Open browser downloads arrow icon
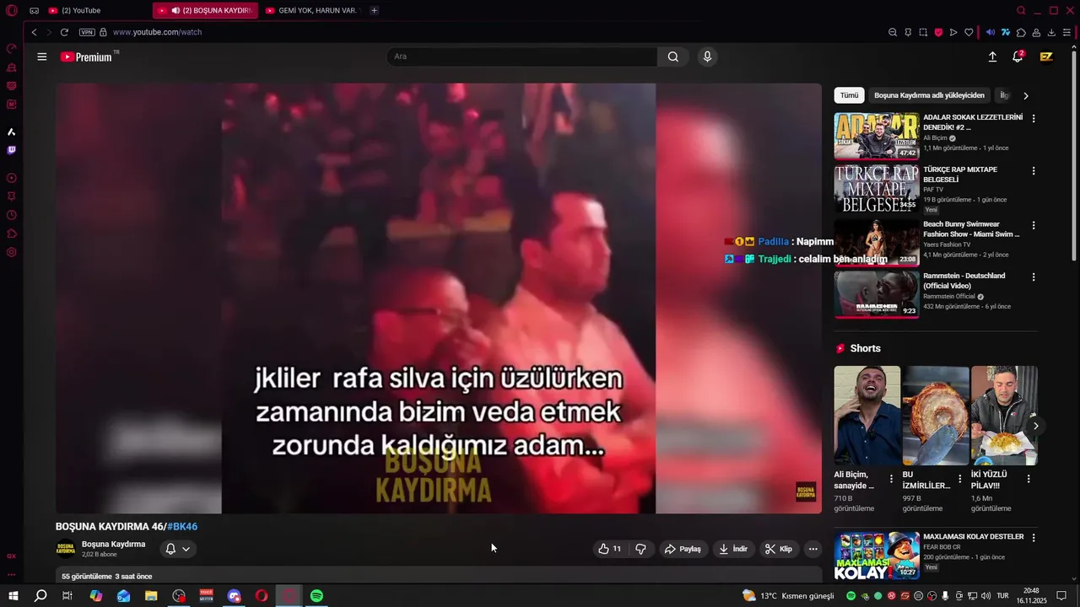Viewport: 1080px width, 607px height. (x=1051, y=32)
